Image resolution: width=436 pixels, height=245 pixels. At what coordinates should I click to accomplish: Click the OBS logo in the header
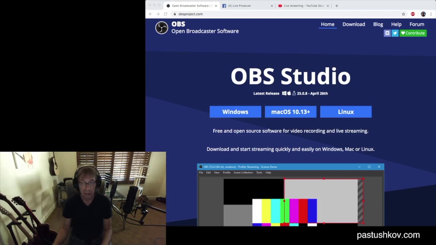pos(162,28)
